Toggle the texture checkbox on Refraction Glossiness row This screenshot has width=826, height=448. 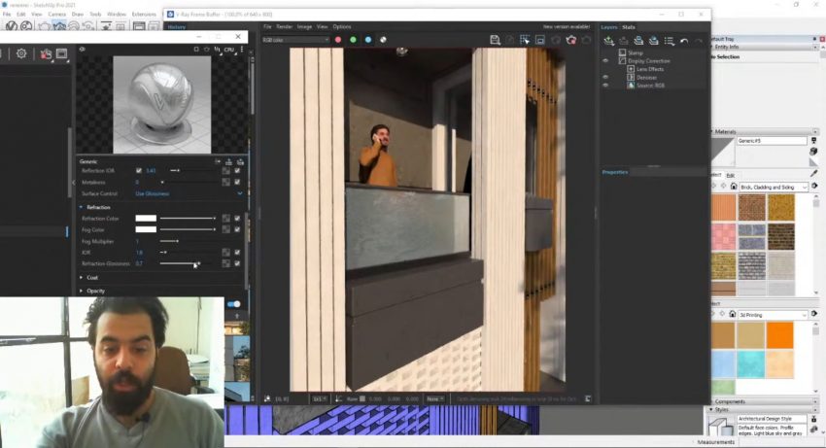pos(237,263)
